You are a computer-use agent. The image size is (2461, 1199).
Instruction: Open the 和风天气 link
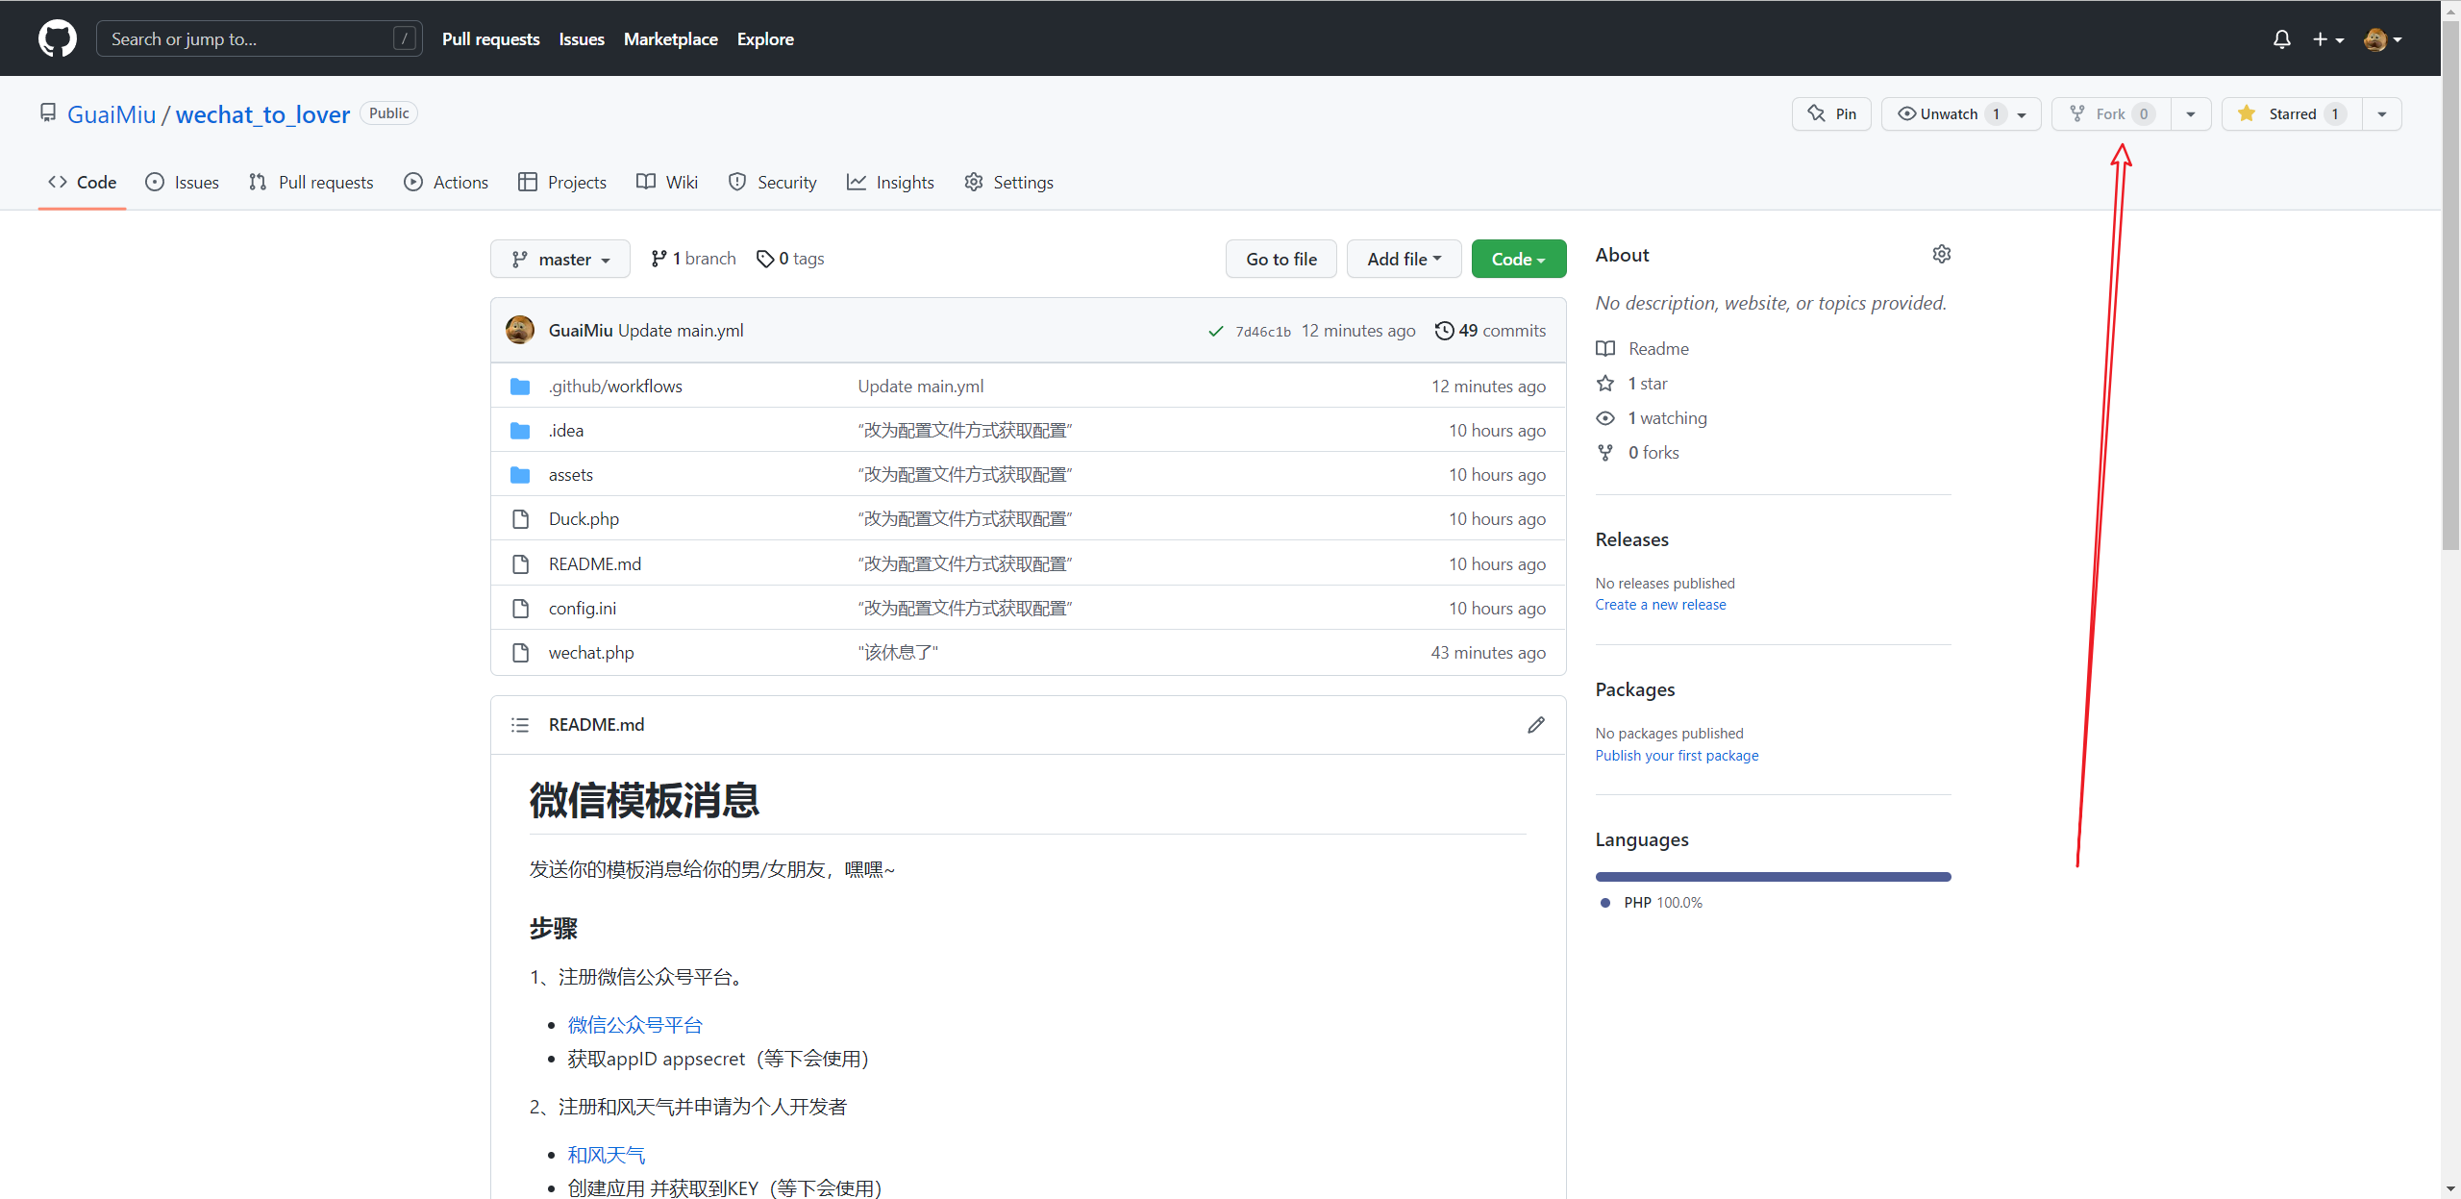(x=606, y=1155)
